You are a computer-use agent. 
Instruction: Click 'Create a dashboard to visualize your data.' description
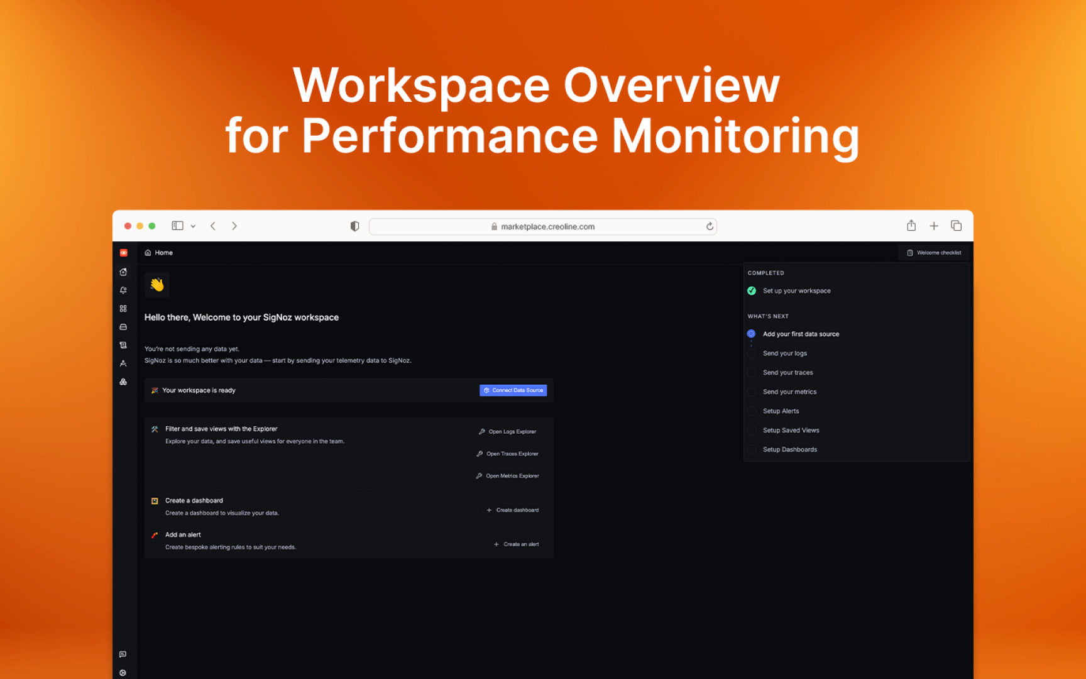[x=222, y=513]
